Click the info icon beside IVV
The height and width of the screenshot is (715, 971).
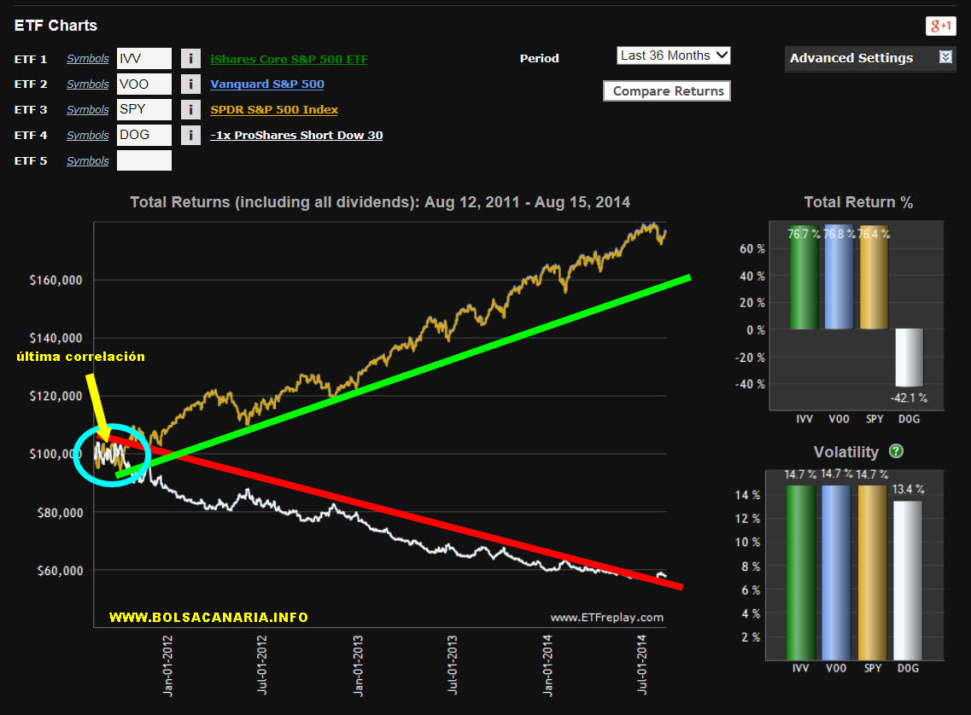[x=190, y=59]
